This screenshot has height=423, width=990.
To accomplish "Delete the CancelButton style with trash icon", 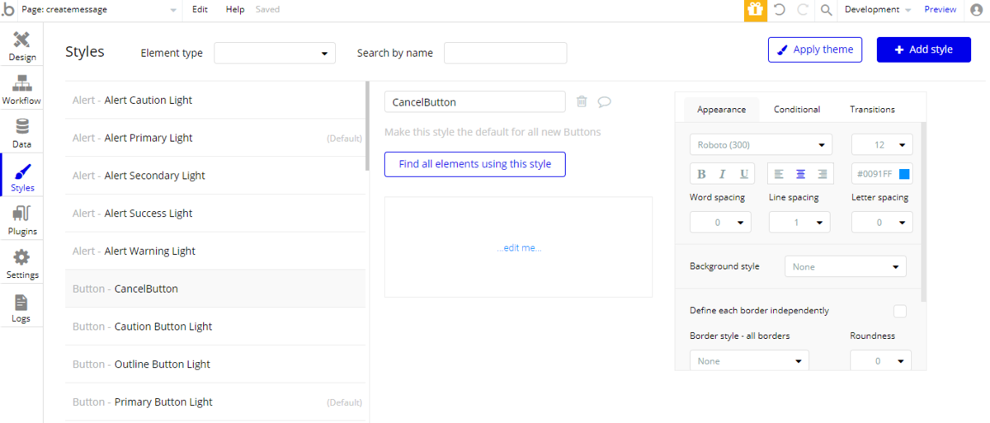I will coord(582,101).
